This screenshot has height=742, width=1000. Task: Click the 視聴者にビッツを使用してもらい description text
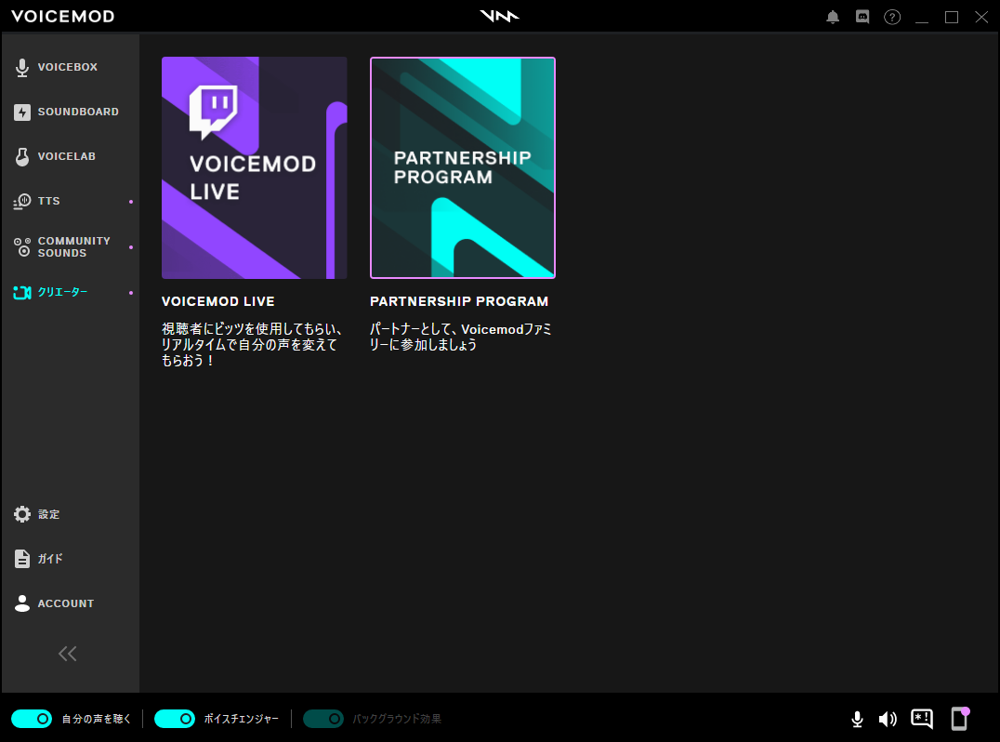click(251, 345)
